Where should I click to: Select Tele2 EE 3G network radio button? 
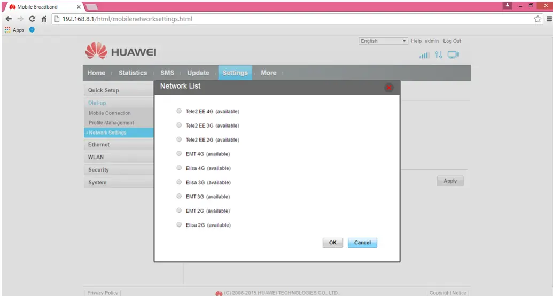[x=179, y=125]
